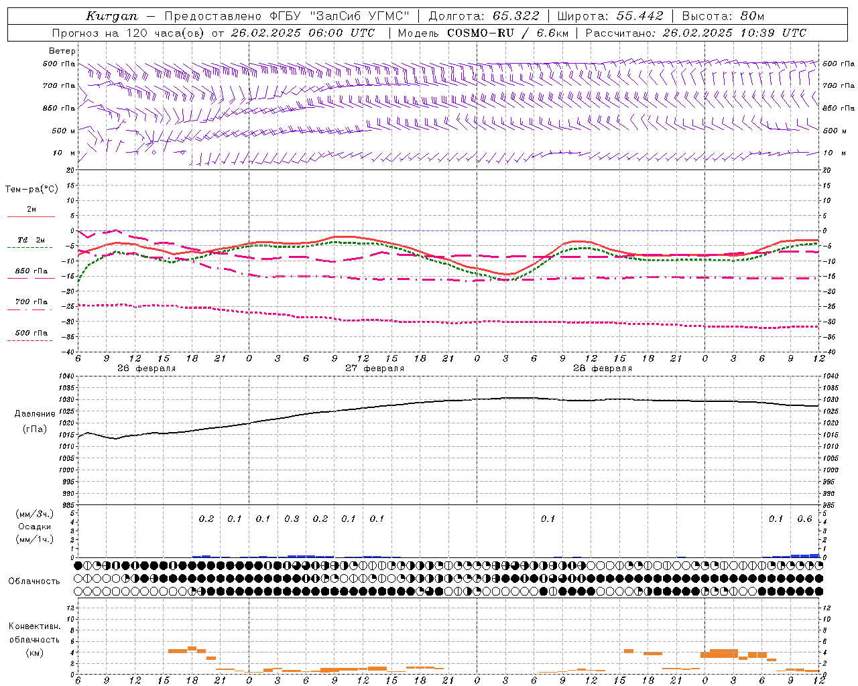Image resolution: width=858 pixels, height=686 pixels.
Task: Click the "Осадки" precipitation label
Action: tap(35, 527)
